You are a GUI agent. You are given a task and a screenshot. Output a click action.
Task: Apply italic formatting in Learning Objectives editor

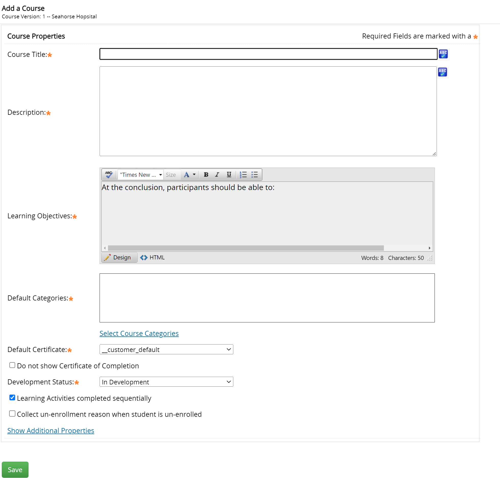217,174
